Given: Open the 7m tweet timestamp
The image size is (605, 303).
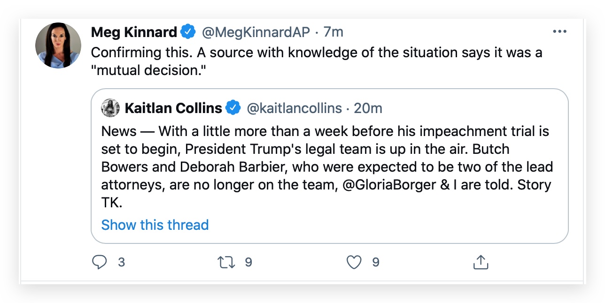Looking at the screenshot, I should pos(334,32).
